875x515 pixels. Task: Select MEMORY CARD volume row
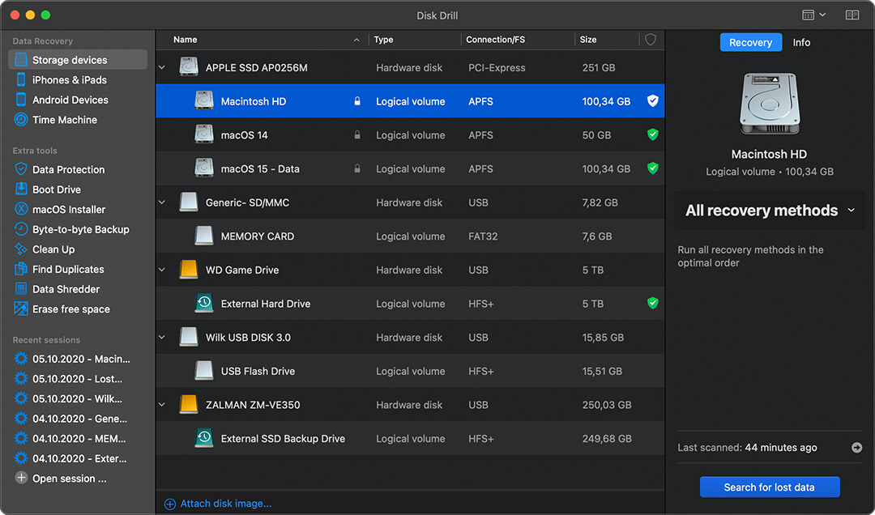pos(410,236)
